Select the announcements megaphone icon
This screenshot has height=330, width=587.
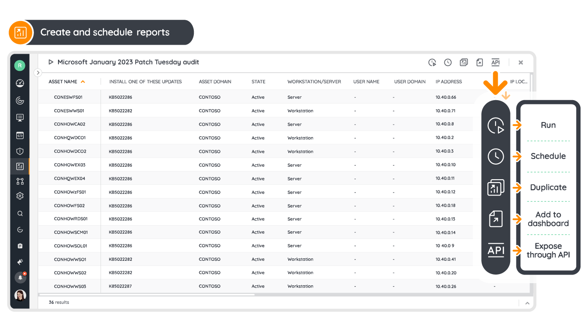point(20,262)
